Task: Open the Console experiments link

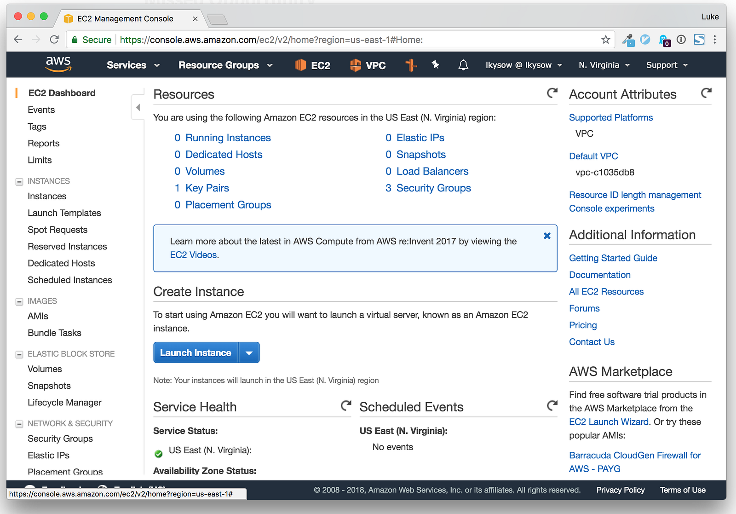Action: [611, 208]
